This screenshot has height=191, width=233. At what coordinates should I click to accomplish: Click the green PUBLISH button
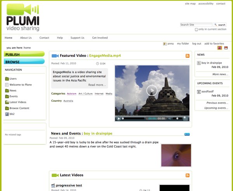coord(24,54)
